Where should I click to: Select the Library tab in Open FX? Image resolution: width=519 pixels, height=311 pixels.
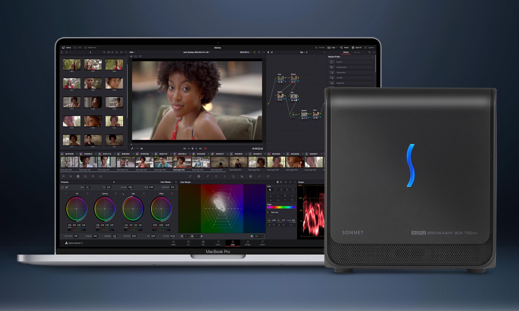(346, 52)
